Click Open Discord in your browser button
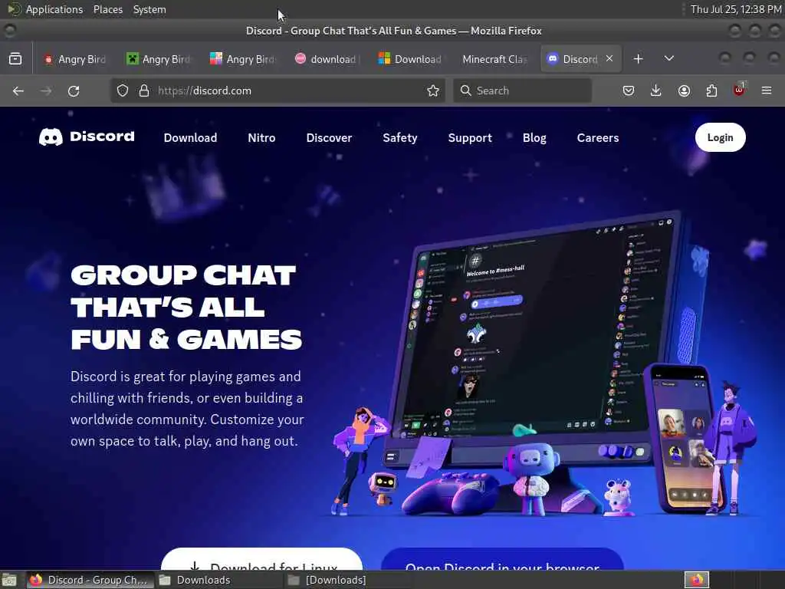 tap(502, 559)
